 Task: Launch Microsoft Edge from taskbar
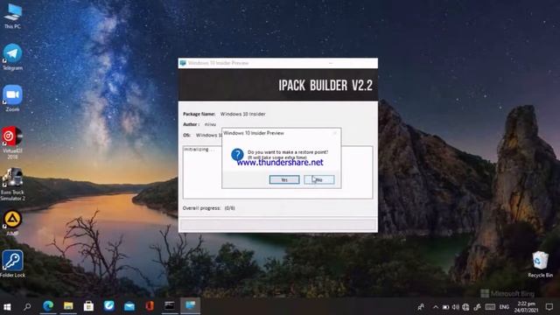(x=48, y=306)
